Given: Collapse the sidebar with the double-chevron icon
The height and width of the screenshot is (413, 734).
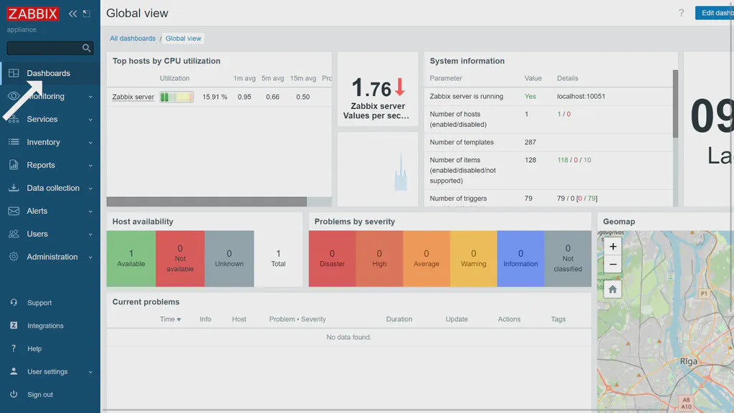Looking at the screenshot, I should click(x=72, y=12).
